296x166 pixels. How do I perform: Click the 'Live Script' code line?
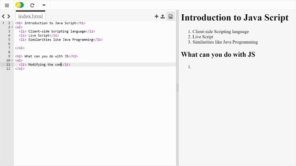(39, 36)
